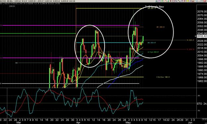This screenshot has width=207, height=124.
Task: Click the 1986.00 price axis label
Action: coord(202,66)
